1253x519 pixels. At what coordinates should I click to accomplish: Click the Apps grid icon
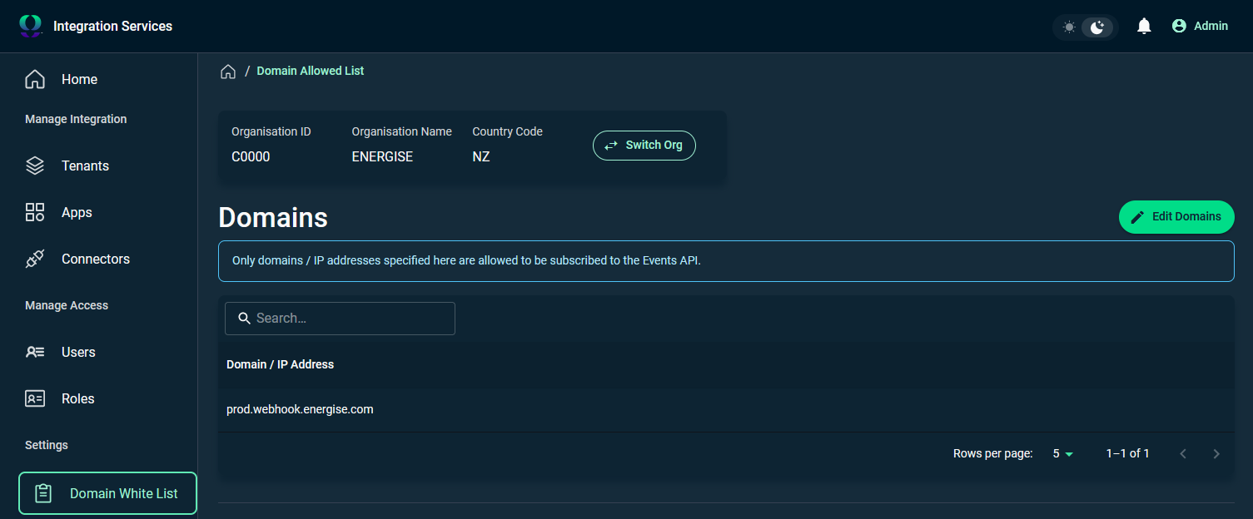pyautogui.click(x=34, y=212)
